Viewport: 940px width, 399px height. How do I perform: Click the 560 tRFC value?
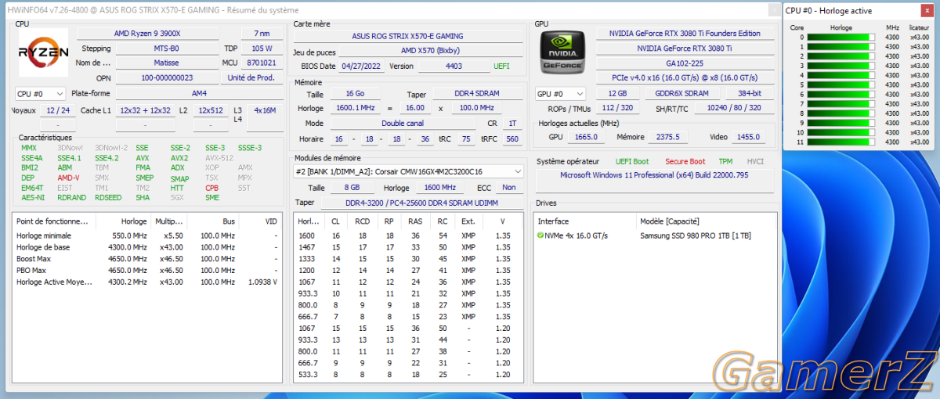point(512,138)
